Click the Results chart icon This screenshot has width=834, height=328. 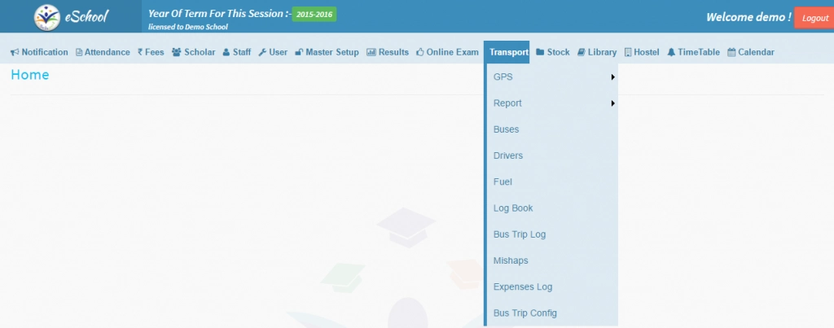pos(371,52)
